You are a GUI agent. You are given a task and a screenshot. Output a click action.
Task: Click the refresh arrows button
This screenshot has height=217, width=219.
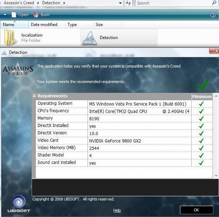(128, 3)
